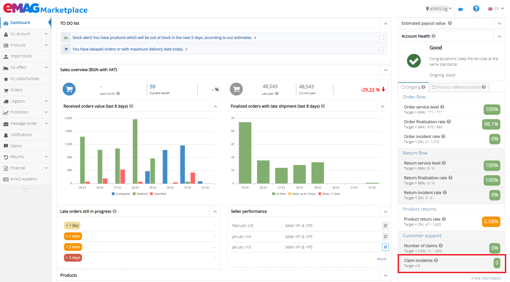Click the more information link
The width and height of the screenshot is (510, 282).
pos(486,278)
